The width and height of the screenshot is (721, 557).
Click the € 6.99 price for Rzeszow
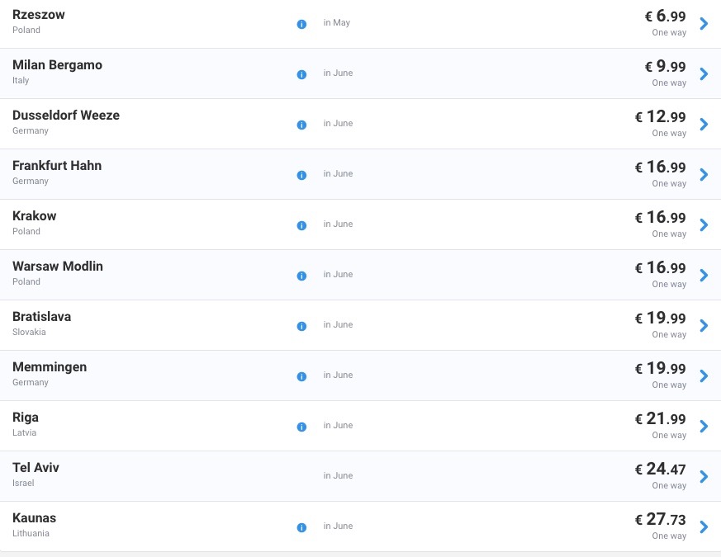(x=665, y=16)
